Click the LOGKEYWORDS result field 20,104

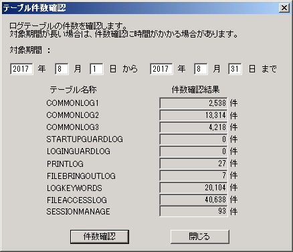[193, 188]
